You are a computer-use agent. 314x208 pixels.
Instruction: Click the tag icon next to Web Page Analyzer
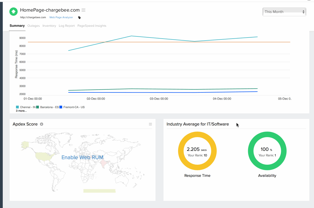tap(79, 17)
